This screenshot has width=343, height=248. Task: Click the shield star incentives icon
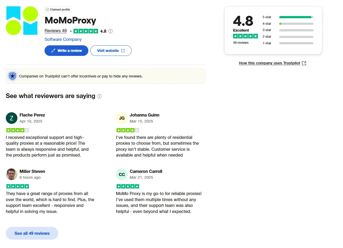[12, 76]
